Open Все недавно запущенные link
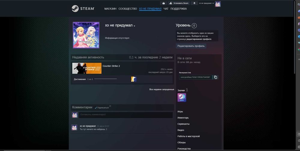This screenshot has height=151, width=300. (162, 89)
